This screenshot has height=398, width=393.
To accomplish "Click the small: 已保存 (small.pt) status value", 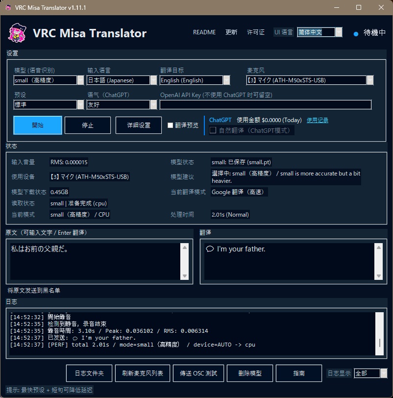I will point(241,162).
